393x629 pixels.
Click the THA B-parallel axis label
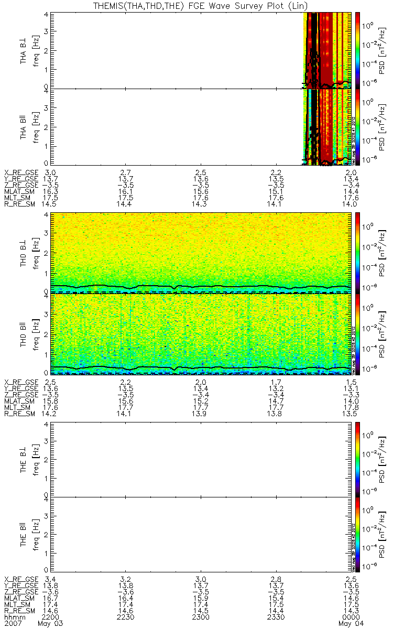(24, 126)
